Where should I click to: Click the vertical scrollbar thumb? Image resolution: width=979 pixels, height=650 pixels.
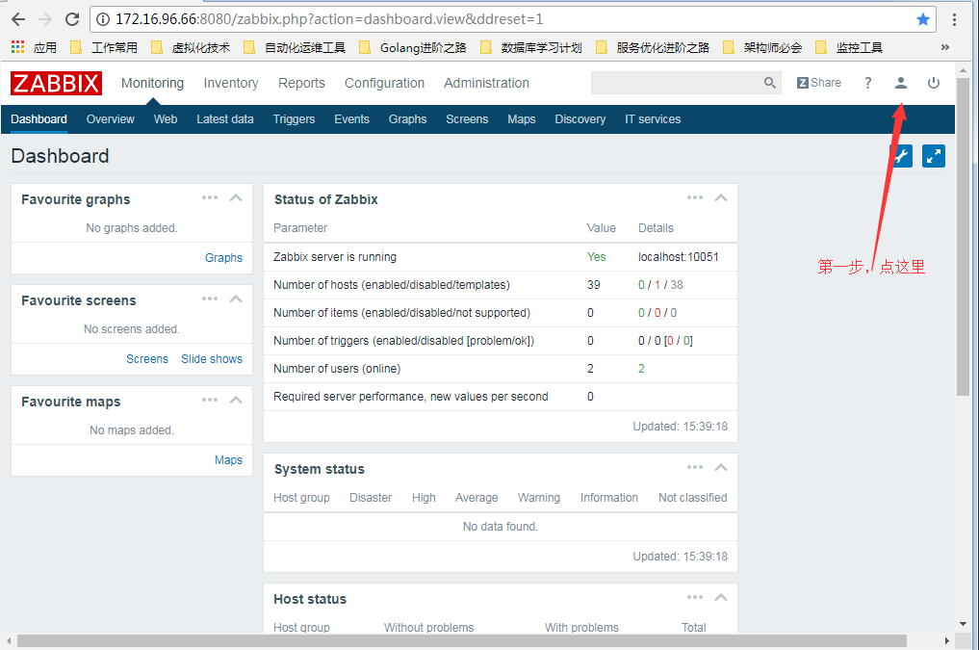tap(963, 236)
